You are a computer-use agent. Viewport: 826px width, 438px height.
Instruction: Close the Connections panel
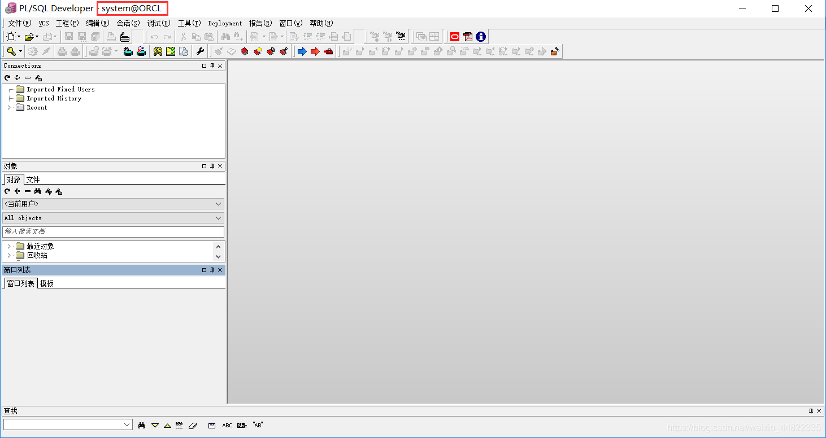click(x=220, y=66)
